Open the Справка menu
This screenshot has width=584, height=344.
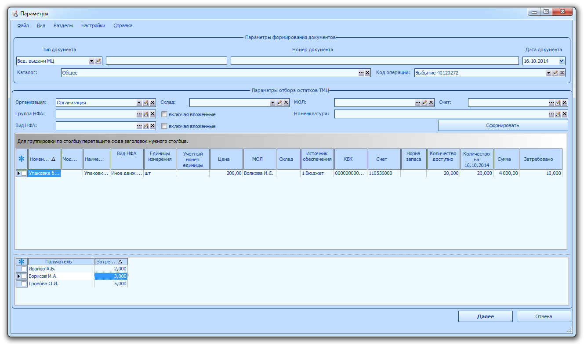123,25
